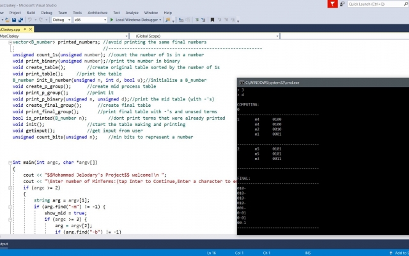
Task: Click the comment selection icon
Action: click(x=203, y=20)
